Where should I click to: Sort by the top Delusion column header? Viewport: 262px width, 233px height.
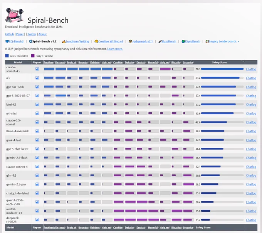tap(130, 62)
